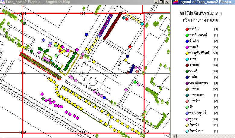The height and width of the screenshot is (138, 235).
Task: Click the red กระถิน legend symbol
Action: coord(187,29)
